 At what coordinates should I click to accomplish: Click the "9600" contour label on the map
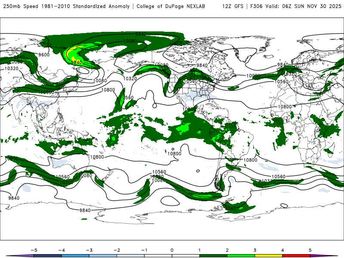point(44,55)
